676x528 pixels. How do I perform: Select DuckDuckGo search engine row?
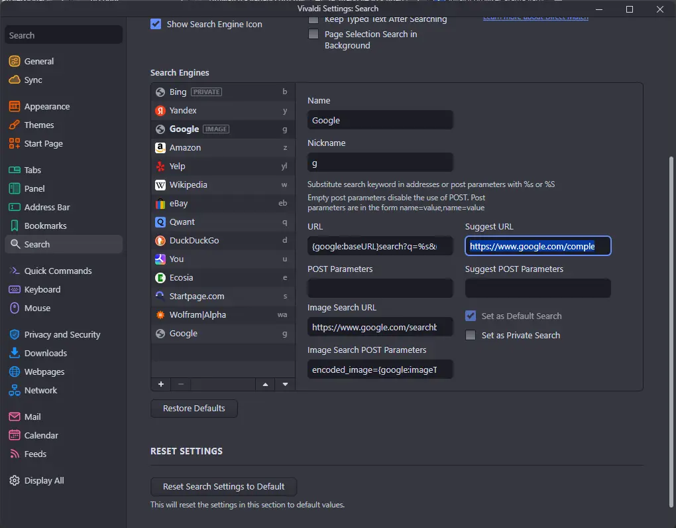[223, 240]
